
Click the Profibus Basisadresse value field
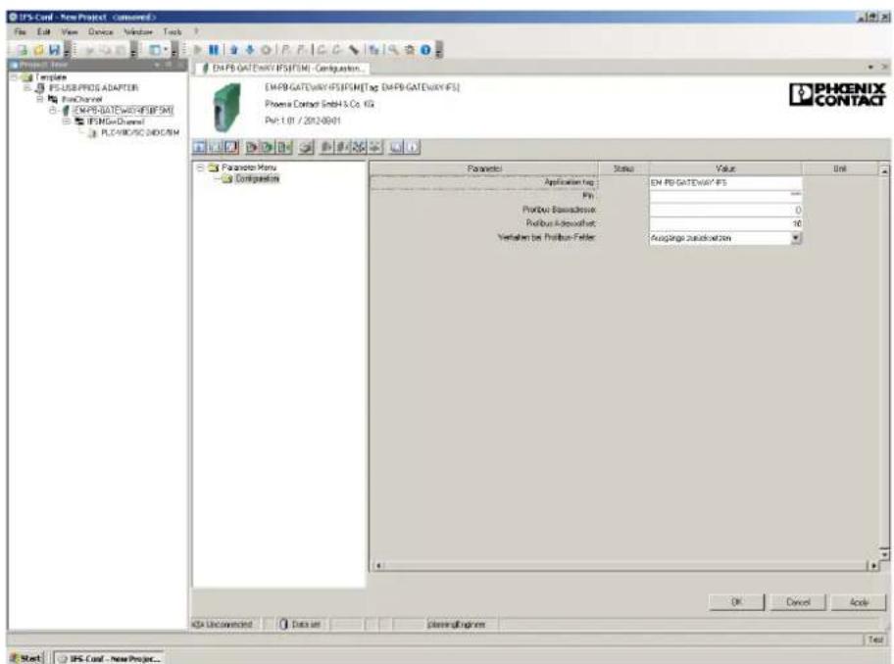pos(725,211)
